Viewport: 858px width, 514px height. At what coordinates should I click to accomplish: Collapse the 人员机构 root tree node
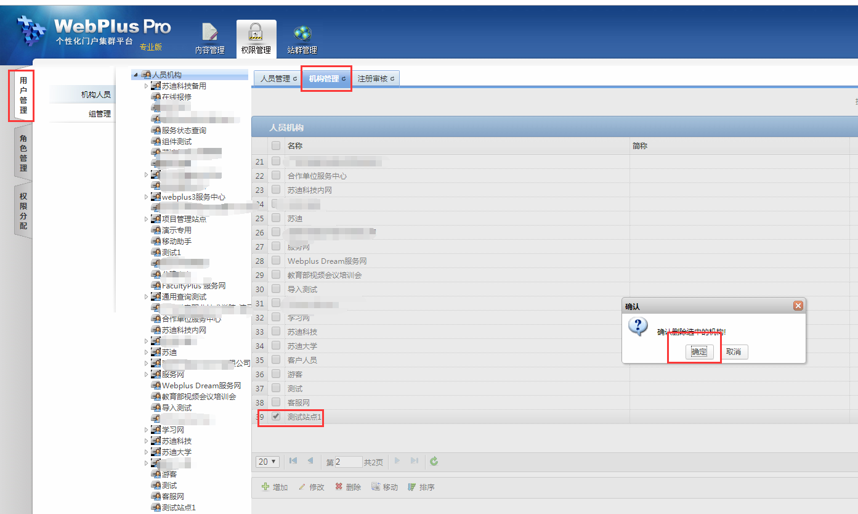pyautogui.click(x=136, y=75)
